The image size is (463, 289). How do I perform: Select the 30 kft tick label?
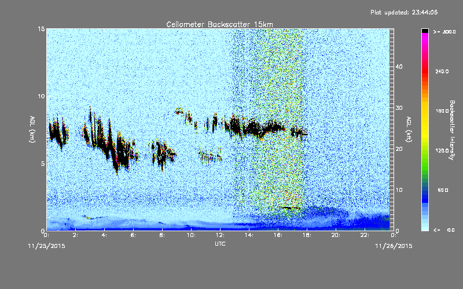[x=399, y=108]
